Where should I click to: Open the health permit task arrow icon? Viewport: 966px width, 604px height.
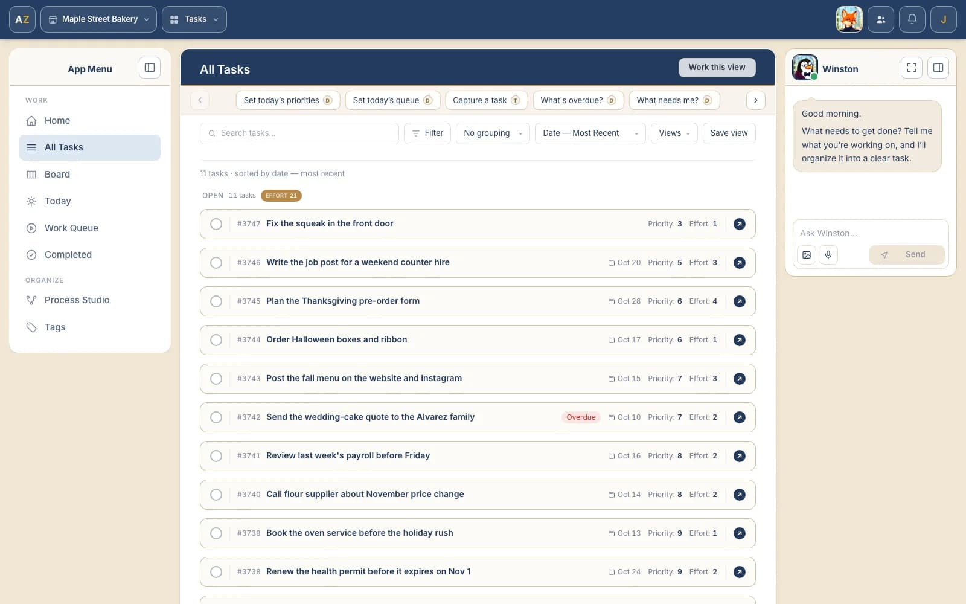pyautogui.click(x=739, y=572)
